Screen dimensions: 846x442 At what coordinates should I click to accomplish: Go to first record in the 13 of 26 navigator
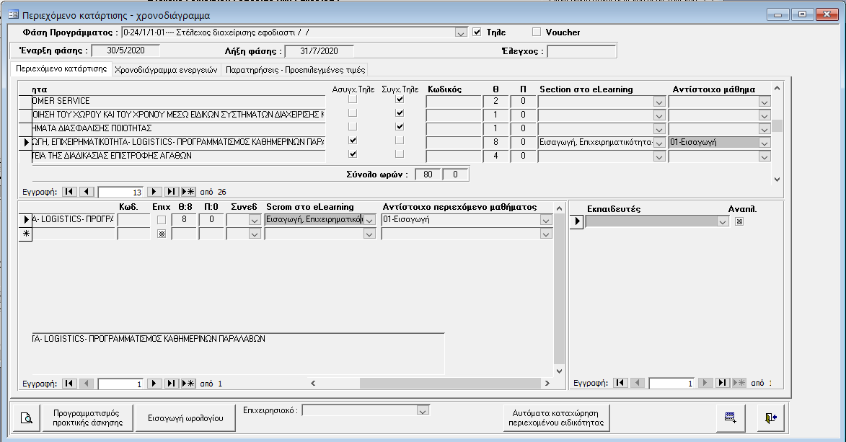69,191
